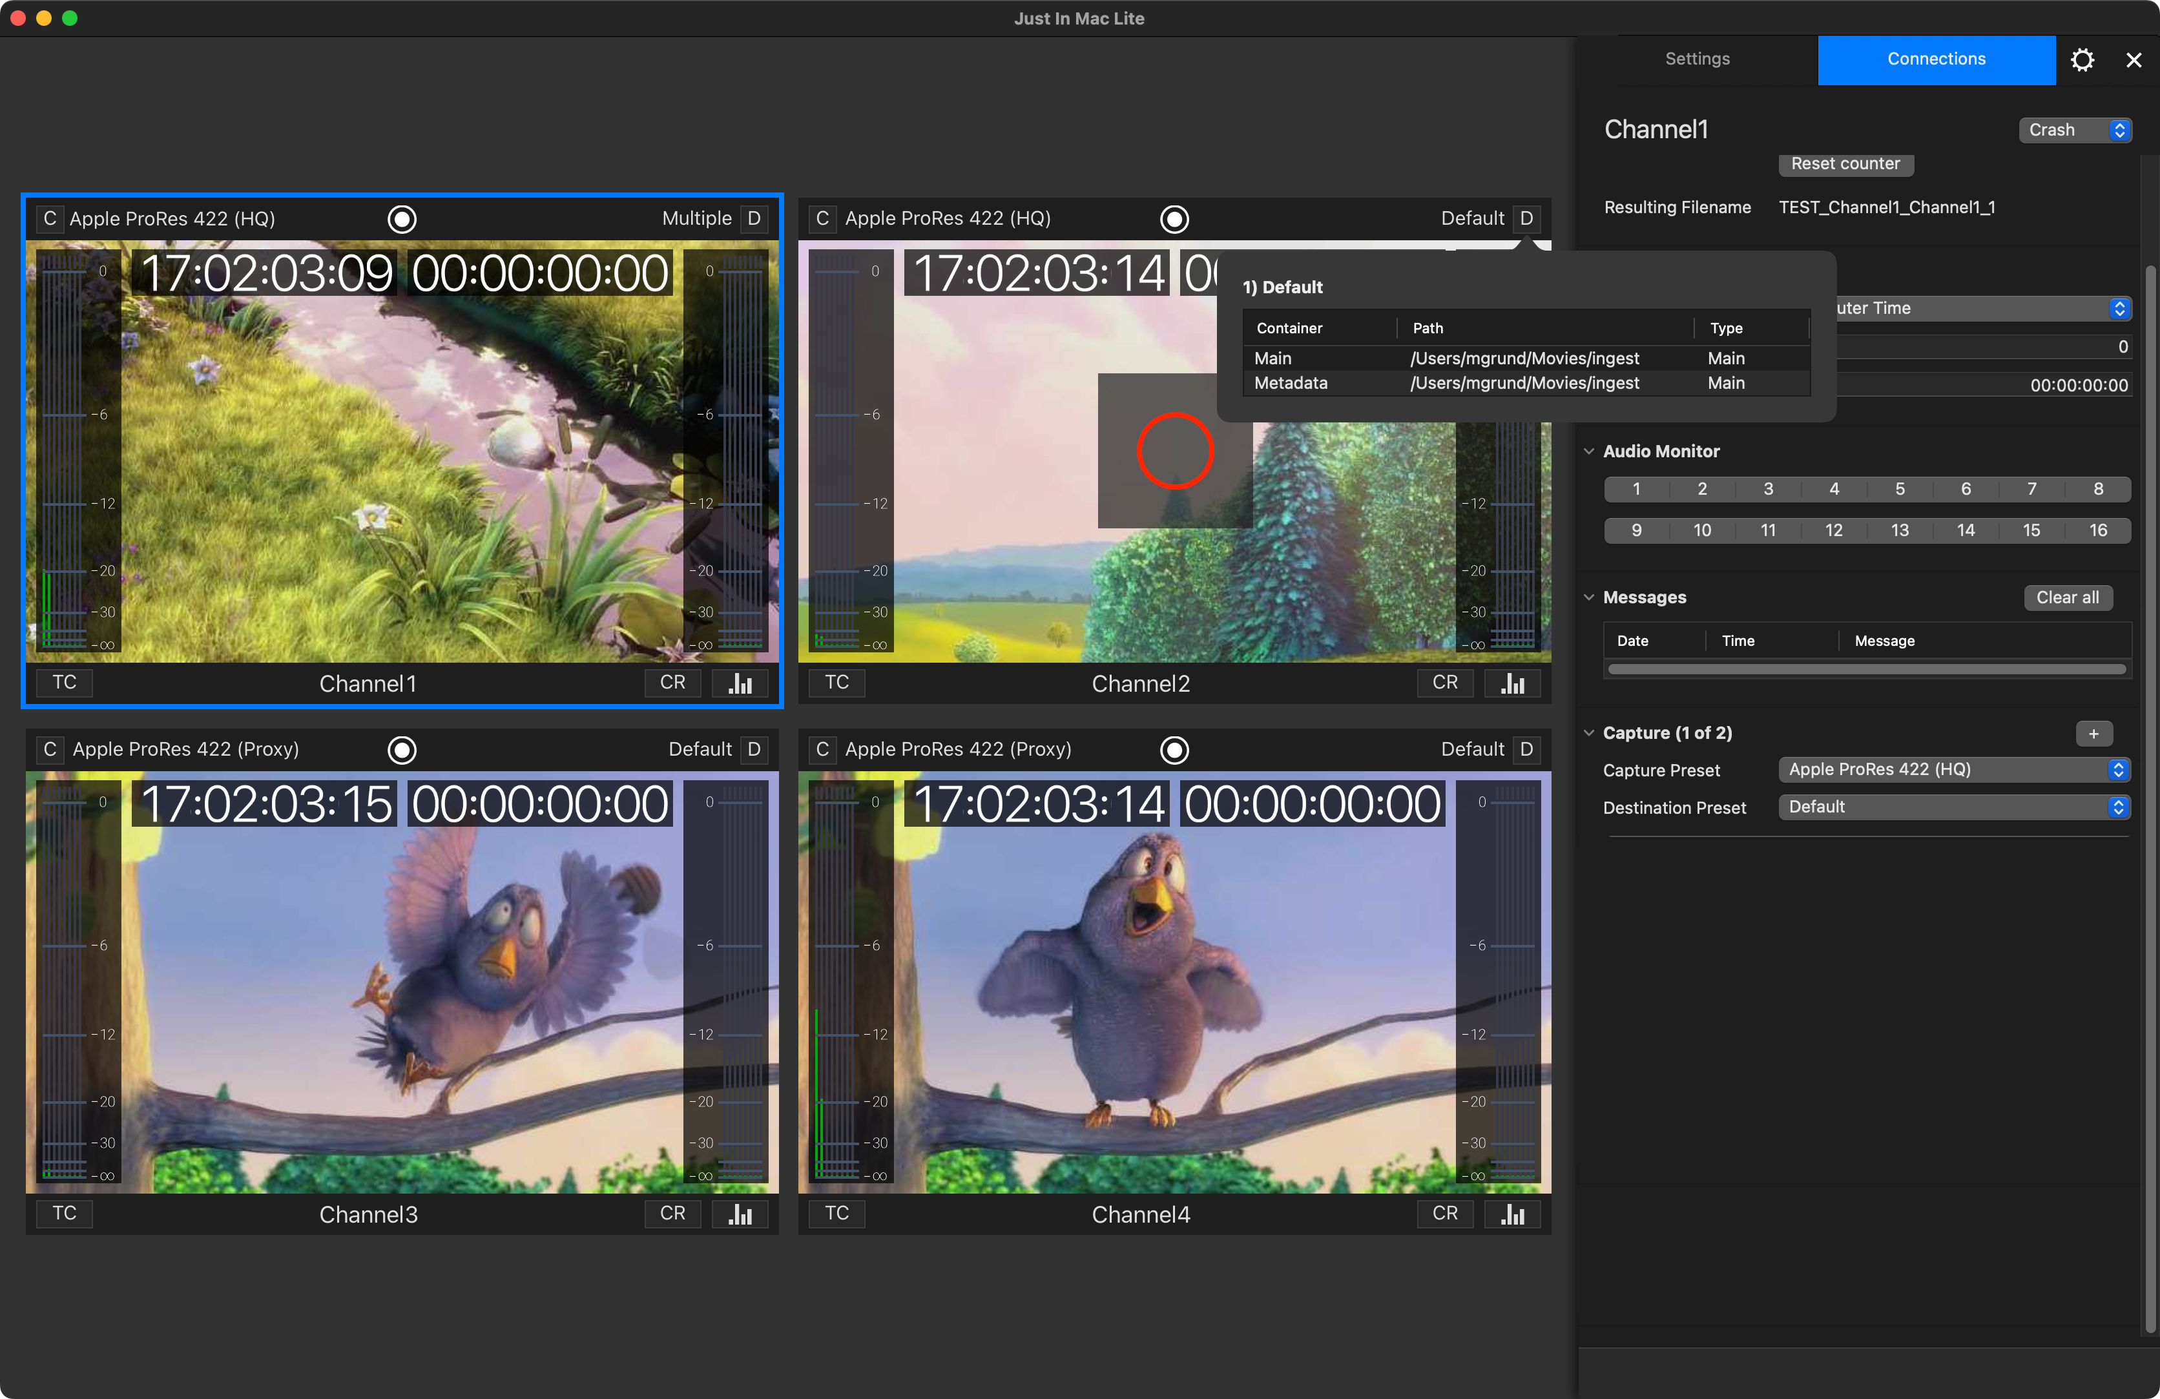Click Channel4 audio meter icon

pos(1513,1214)
